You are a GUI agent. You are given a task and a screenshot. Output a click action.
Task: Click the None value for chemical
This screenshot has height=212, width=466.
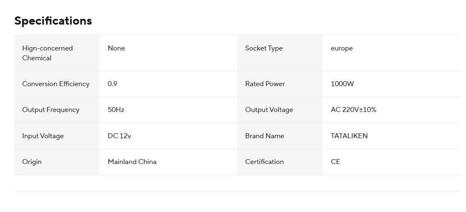coord(116,48)
